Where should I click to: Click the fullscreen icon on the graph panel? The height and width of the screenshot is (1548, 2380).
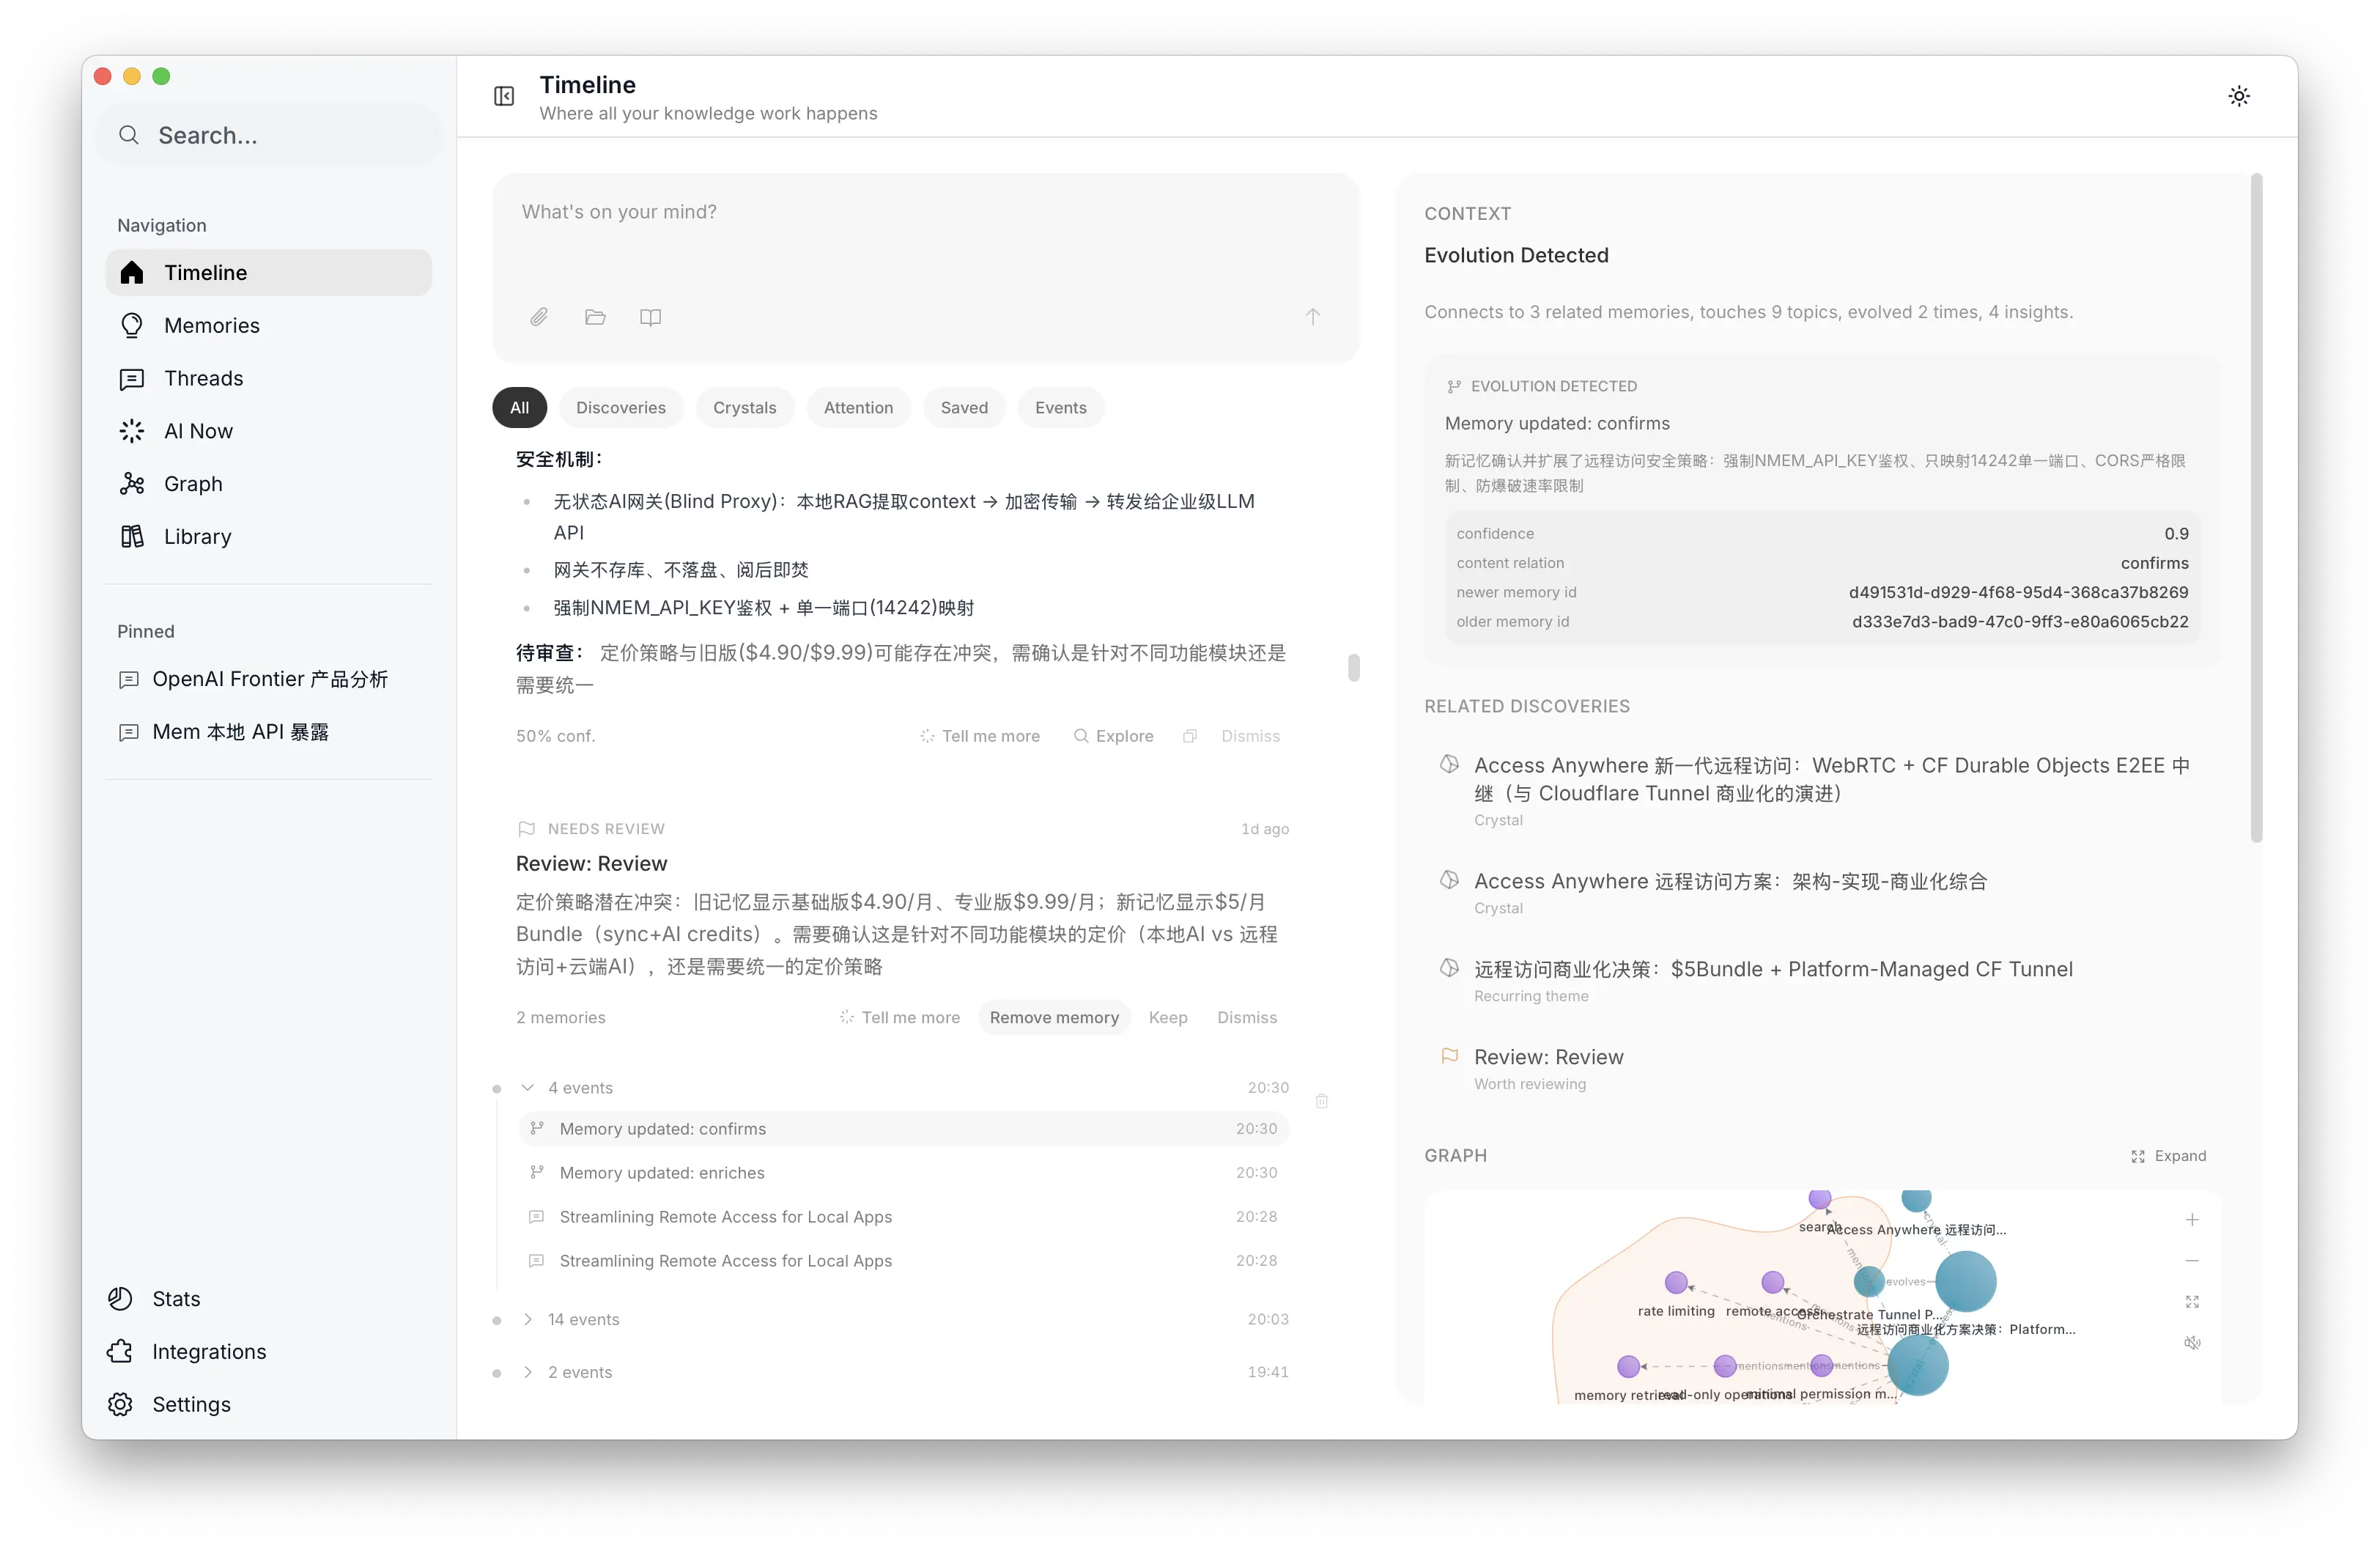2192,1301
